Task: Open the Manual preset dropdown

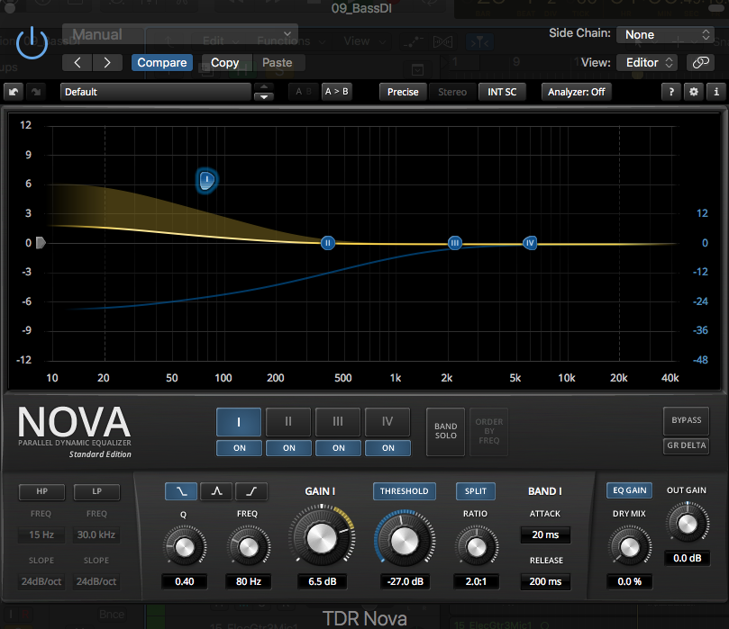Action: (180, 34)
